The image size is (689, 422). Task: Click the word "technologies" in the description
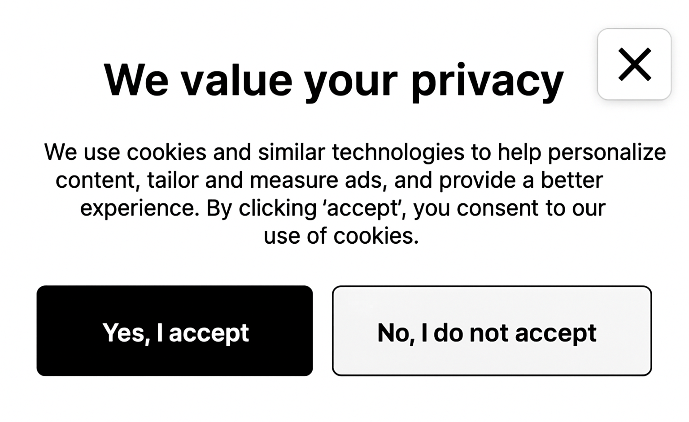398,152
